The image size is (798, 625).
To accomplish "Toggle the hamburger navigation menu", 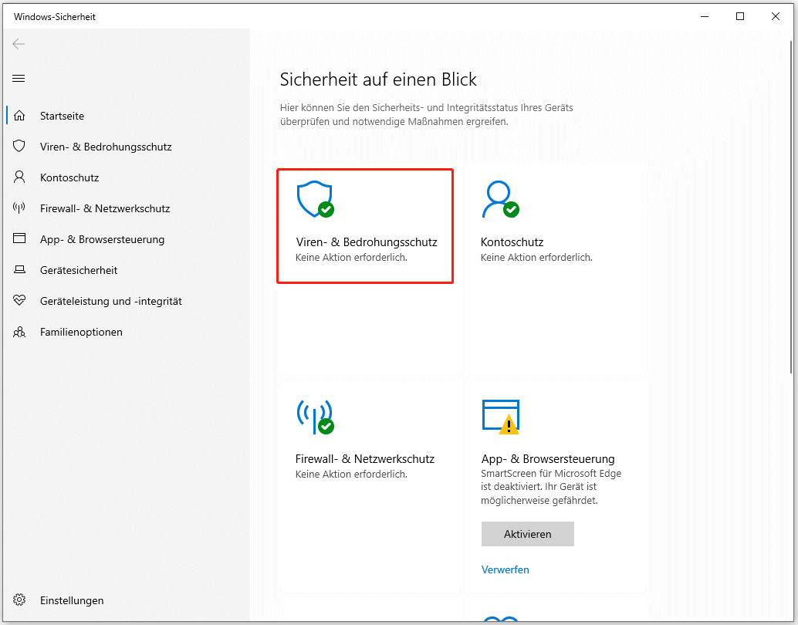I will tap(19, 78).
